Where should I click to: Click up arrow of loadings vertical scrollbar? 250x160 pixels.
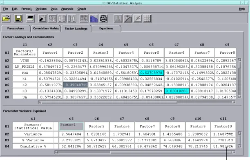pyautogui.click(x=239, y=60)
